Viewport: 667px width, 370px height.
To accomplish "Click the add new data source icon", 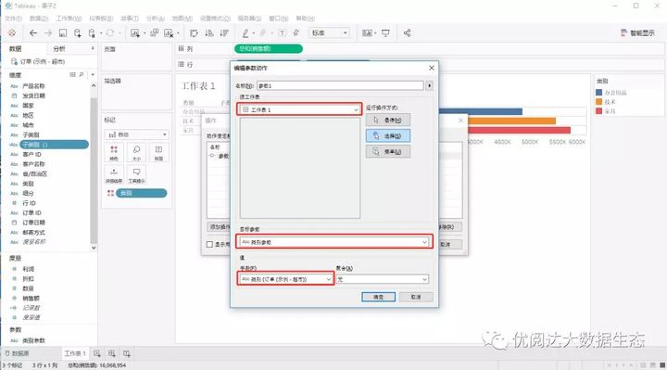I will pyautogui.click(x=78, y=32).
